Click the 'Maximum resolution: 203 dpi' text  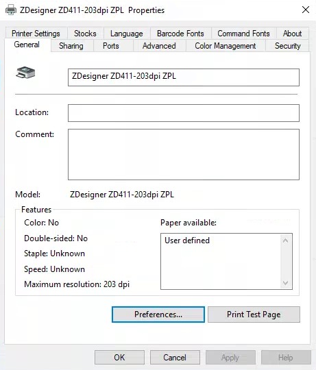[77, 284]
